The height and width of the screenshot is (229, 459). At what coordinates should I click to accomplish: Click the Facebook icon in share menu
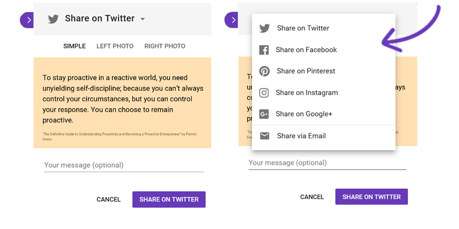pos(264,49)
